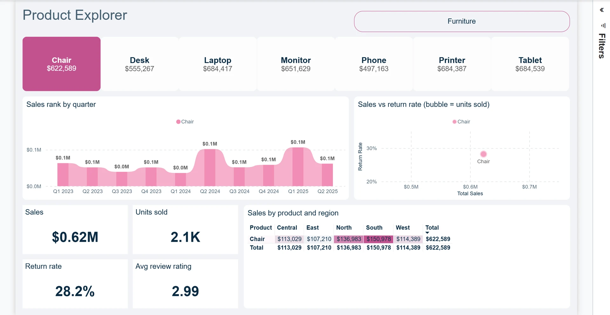Select the Monitor product card
The width and height of the screenshot is (610, 315).
pos(296,64)
